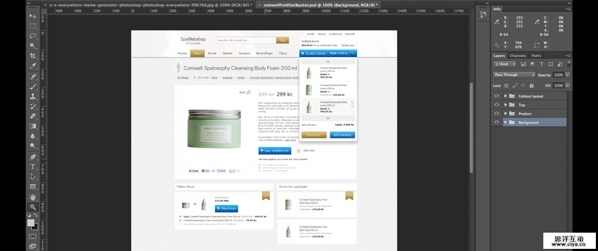The image size is (598, 251).
Task: Close the comwellFoldOutBasket.psd tab
Action: click(x=259, y=5)
